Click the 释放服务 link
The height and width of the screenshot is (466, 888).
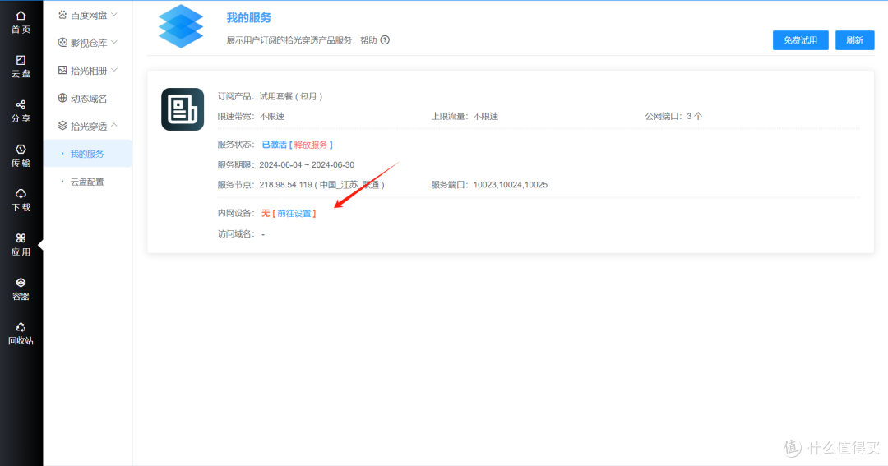(x=310, y=145)
